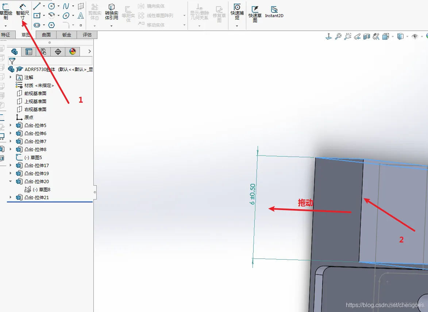Open the Circle tool dropdown arrow
This screenshot has height=312, width=428.
pos(58,6)
